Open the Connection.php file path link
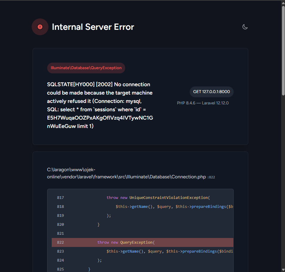This screenshot has height=272, width=285. (x=125, y=177)
